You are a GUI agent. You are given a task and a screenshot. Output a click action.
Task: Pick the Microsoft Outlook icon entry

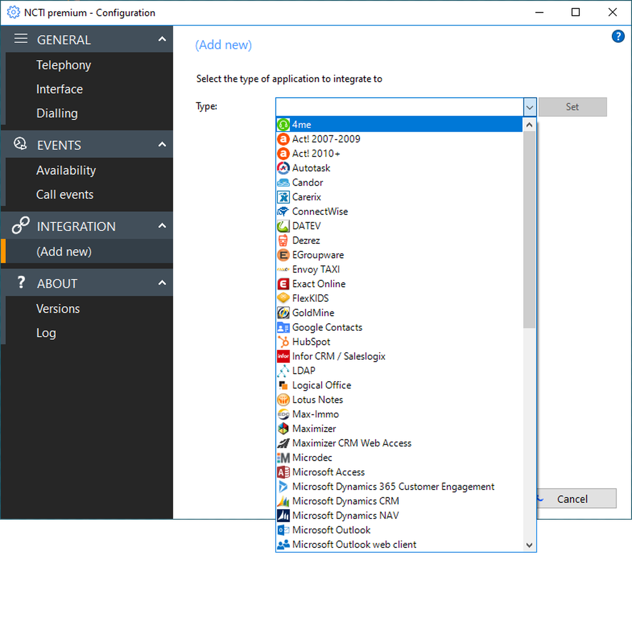click(283, 530)
